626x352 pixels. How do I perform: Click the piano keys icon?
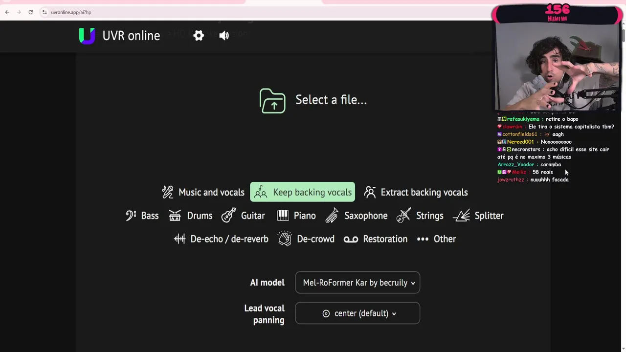coord(283,216)
